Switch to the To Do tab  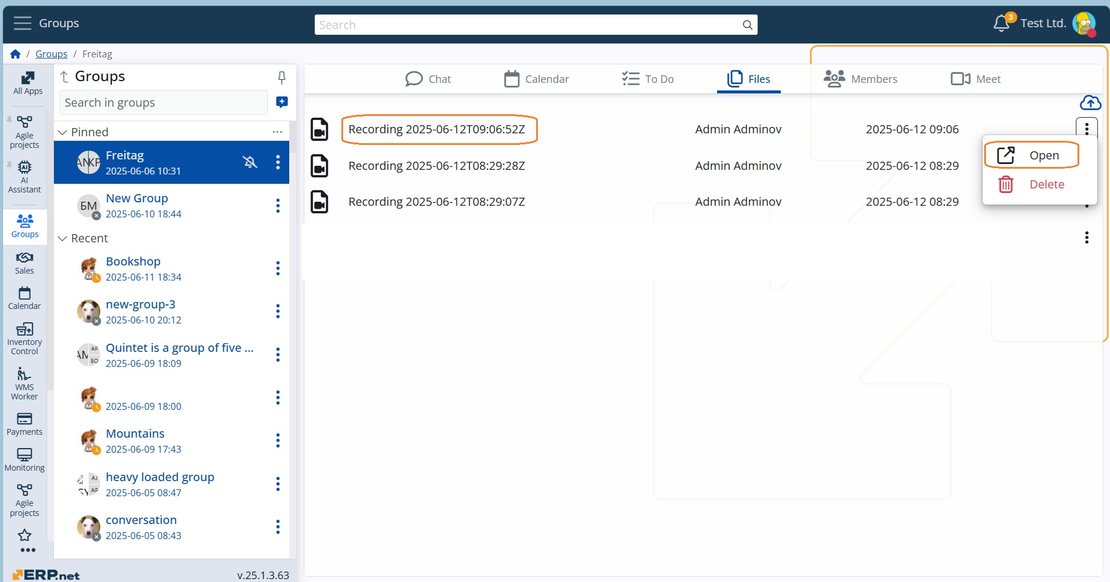tap(647, 79)
